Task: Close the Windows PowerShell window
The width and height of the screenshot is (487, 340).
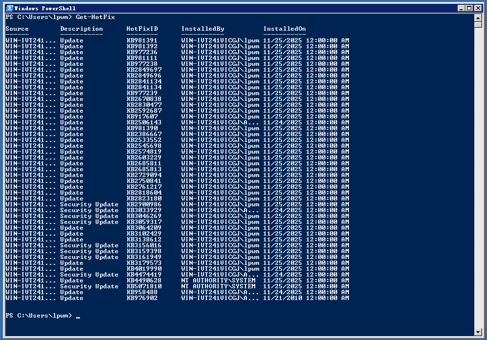Action: pyautogui.click(x=478, y=8)
